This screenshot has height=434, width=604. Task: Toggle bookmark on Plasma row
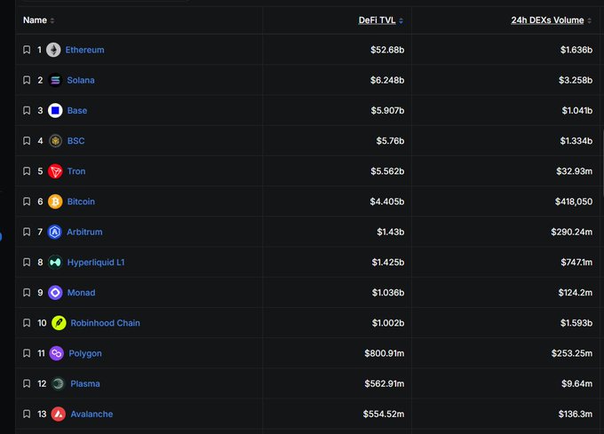(27, 383)
